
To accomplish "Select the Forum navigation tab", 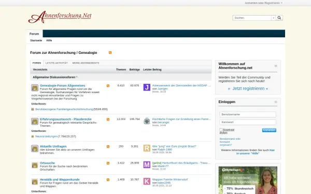I will pyautogui.click(x=34, y=34).
